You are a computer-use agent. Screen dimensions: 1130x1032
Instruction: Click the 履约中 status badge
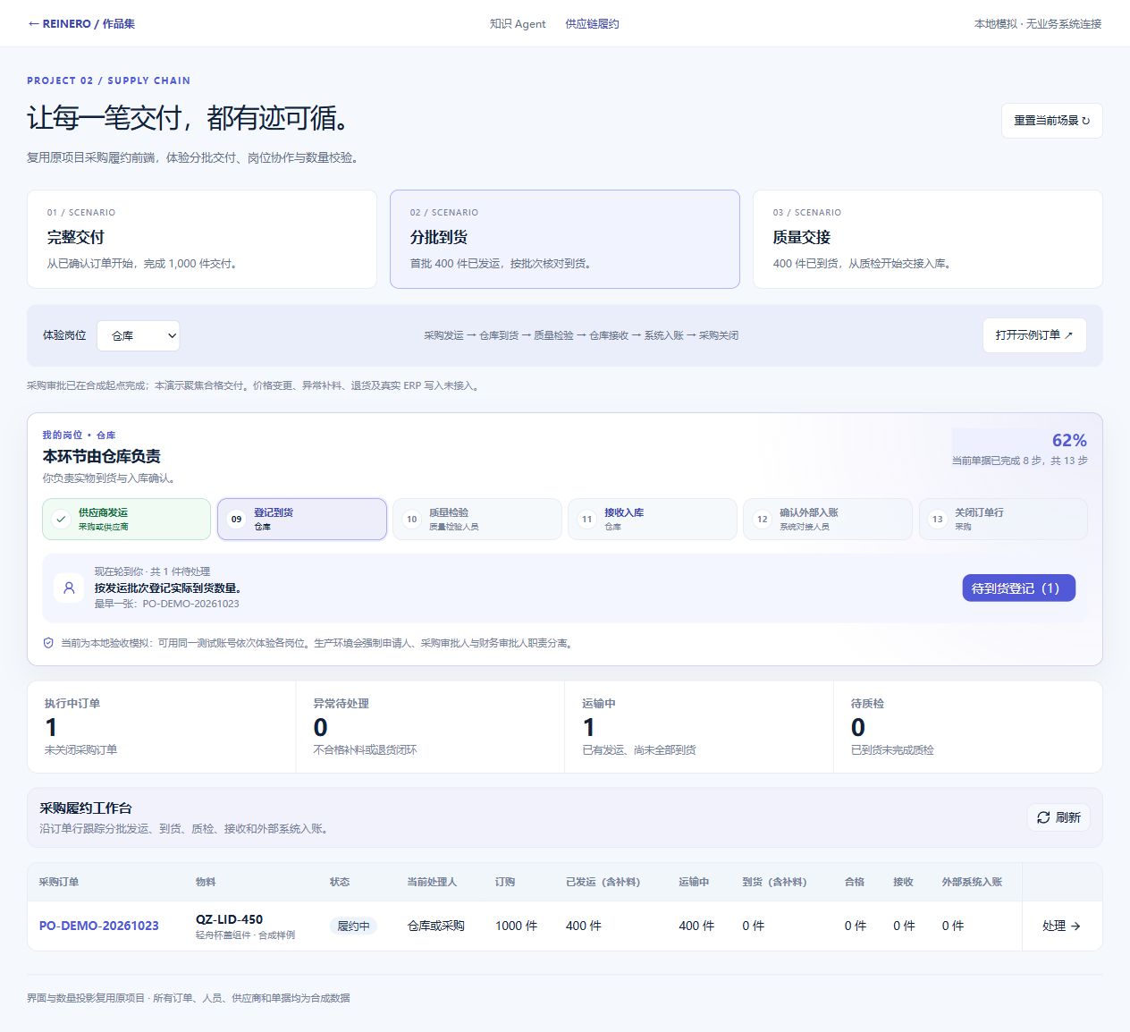tap(353, 926)
